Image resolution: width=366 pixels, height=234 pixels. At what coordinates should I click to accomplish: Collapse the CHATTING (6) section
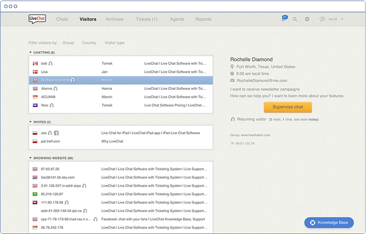pyautogui.click(x=30, y=52)
